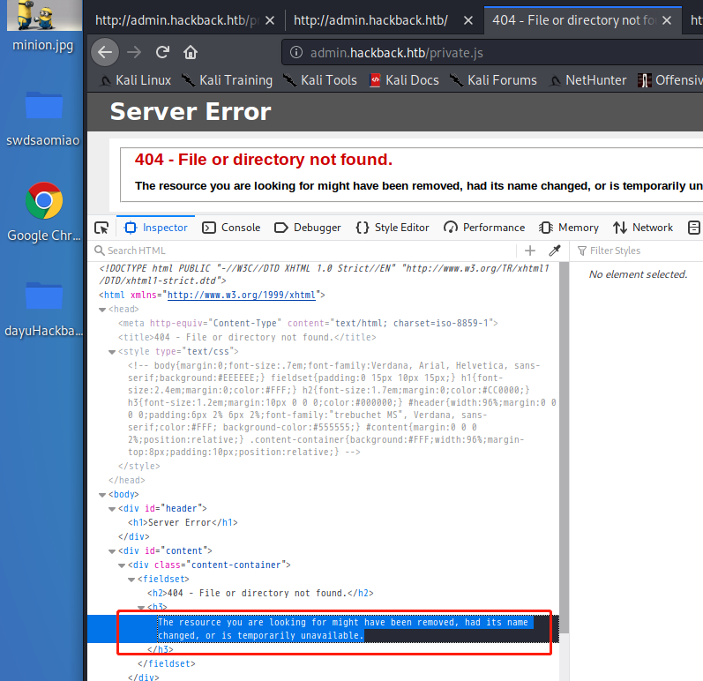Click the forward navigation arrow
This screenshot has height=681, width=703.
click(x=133, y=52)
